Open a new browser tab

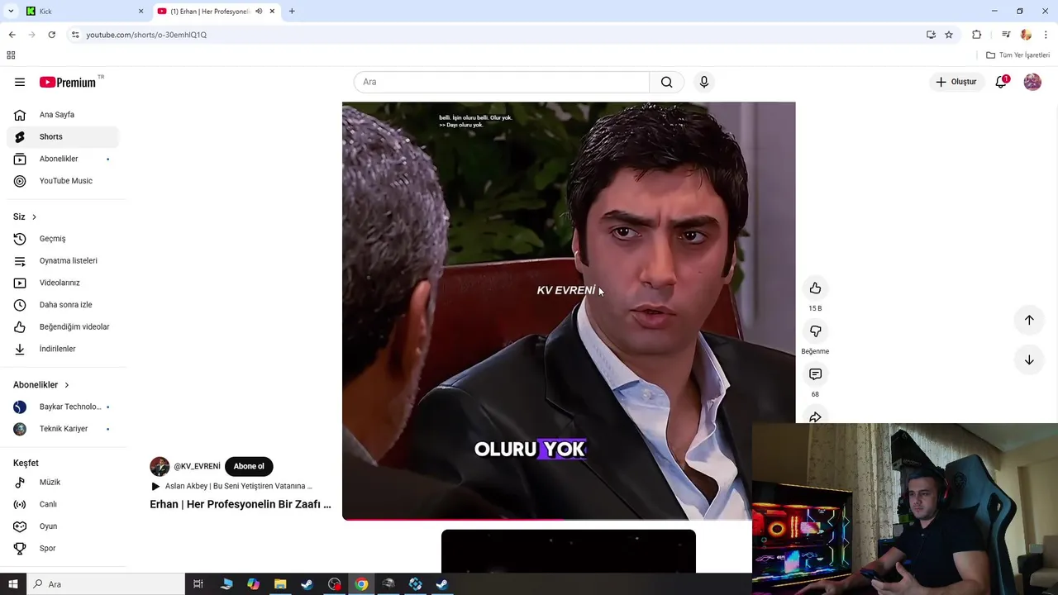[x=292, y=12]
